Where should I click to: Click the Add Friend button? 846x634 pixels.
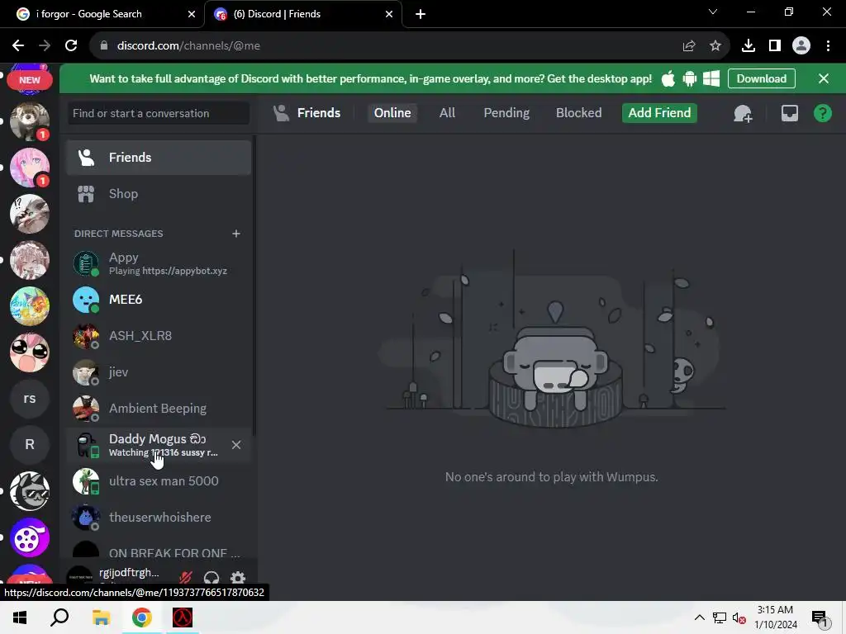click(659, 112)
